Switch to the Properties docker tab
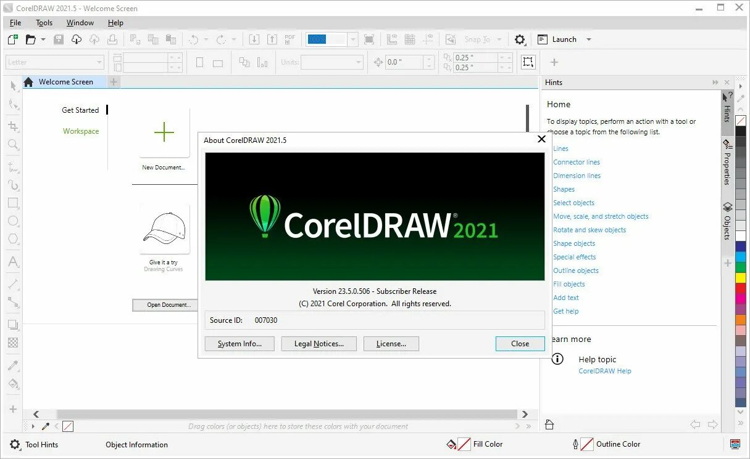Viewport: 750px width, 459px height. pos(727,162)
